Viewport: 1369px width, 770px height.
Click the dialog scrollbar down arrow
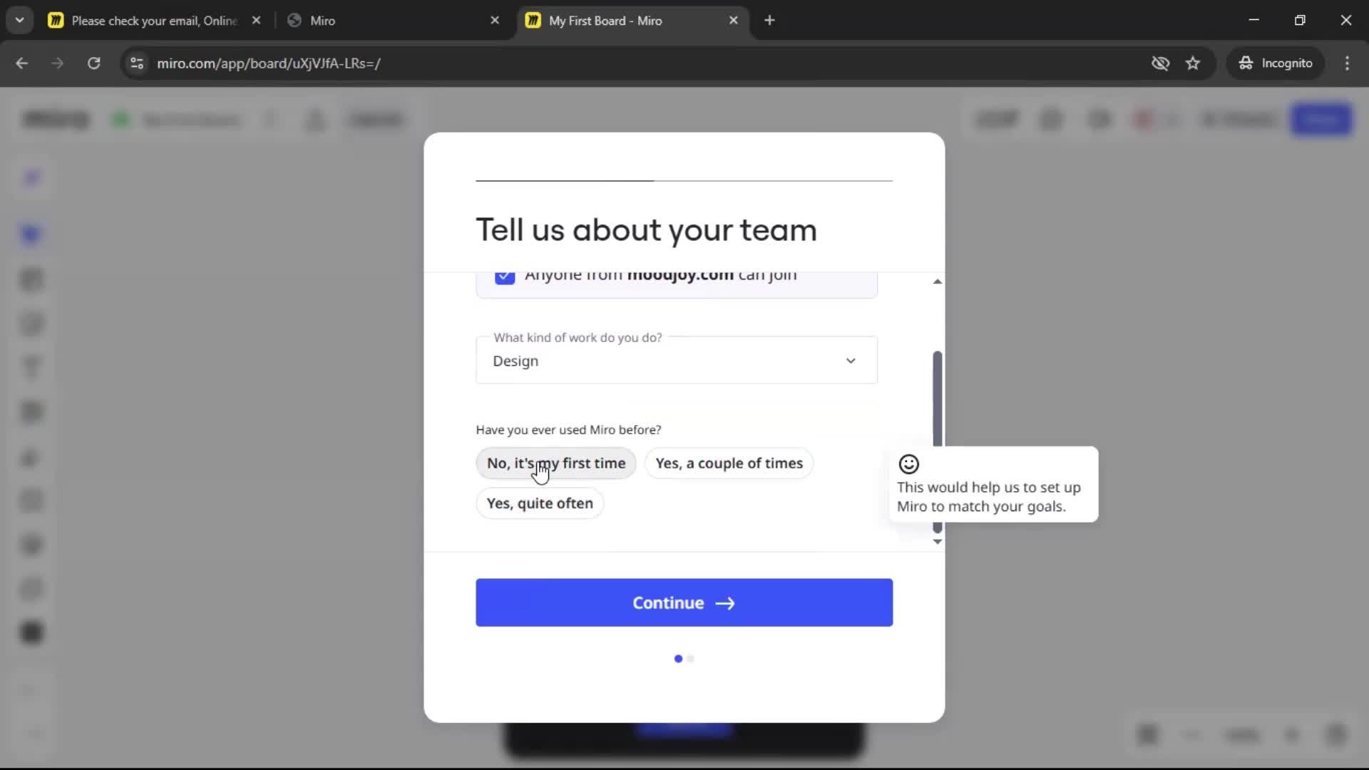(x=938, y=542)
